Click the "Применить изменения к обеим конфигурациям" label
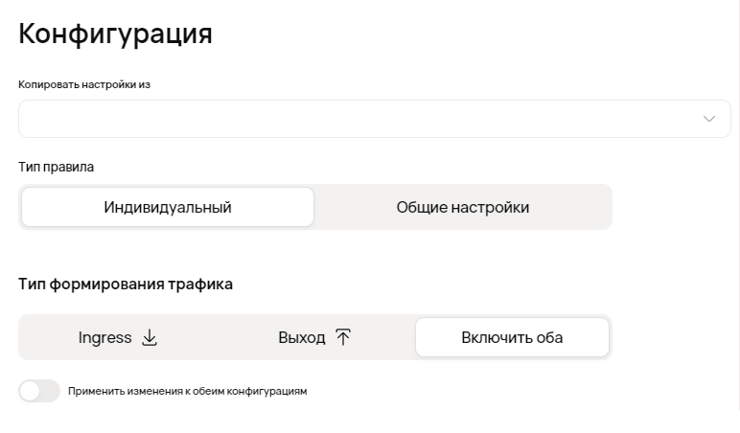The width and height of the screenshot is (740, 433). [x=187, y=391]
